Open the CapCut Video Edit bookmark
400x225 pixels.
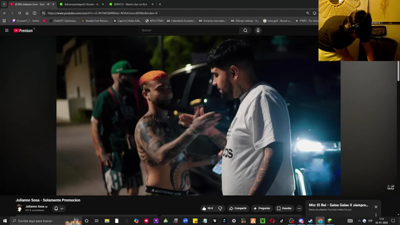tap(127, 21)
